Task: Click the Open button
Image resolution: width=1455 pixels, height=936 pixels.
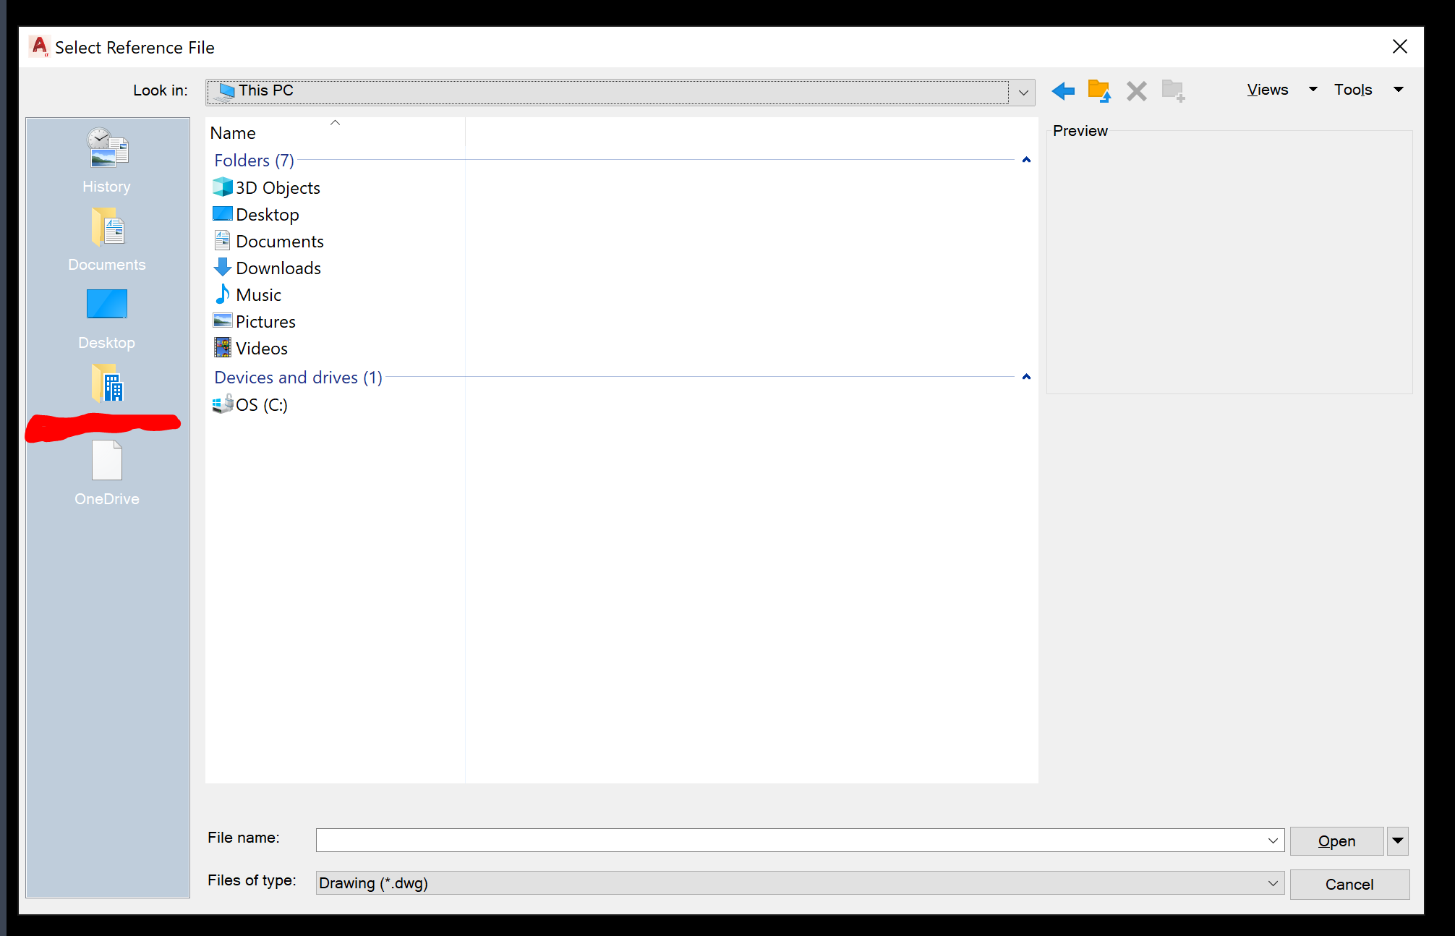Action: pyautogui.click(x=1336, y=840)
